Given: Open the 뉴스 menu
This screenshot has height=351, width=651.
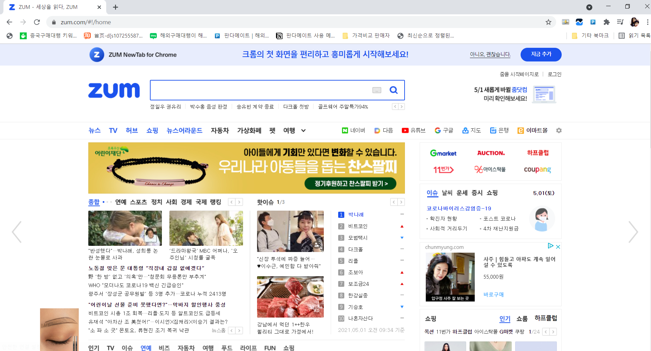Looking at the screenshot, I should (94, 130).
